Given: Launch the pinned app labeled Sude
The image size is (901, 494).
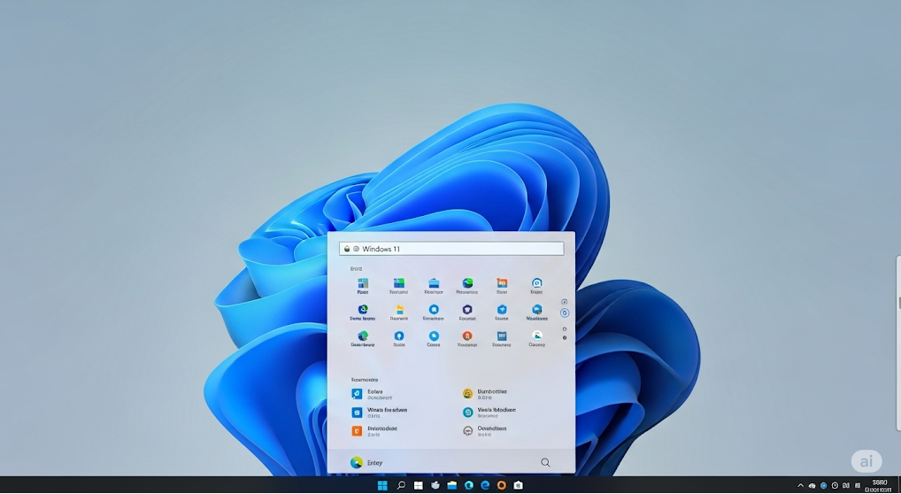Looking at the screenshot, I should 398,337.
